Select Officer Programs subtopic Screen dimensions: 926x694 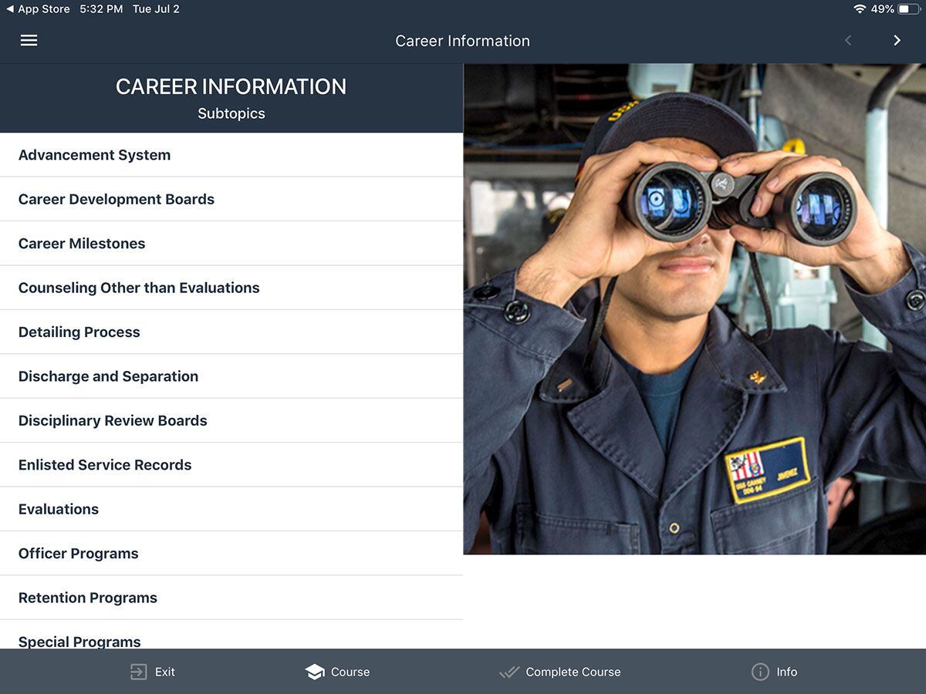tap(79, 554)
